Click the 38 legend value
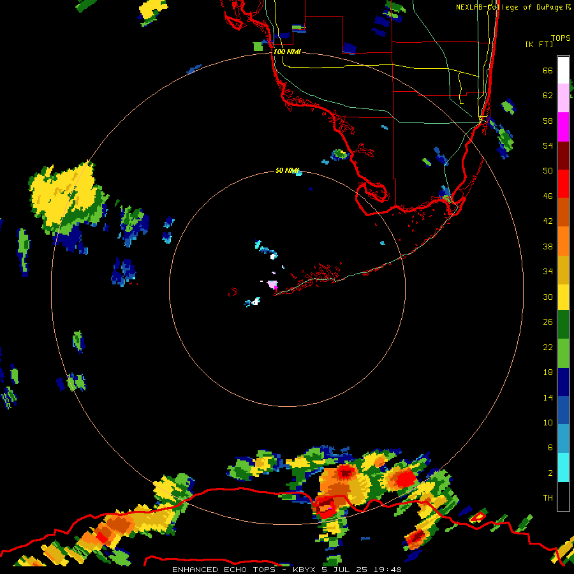This screenshot has width=574, height=574. pyautogui.click(x=548, y=246)
